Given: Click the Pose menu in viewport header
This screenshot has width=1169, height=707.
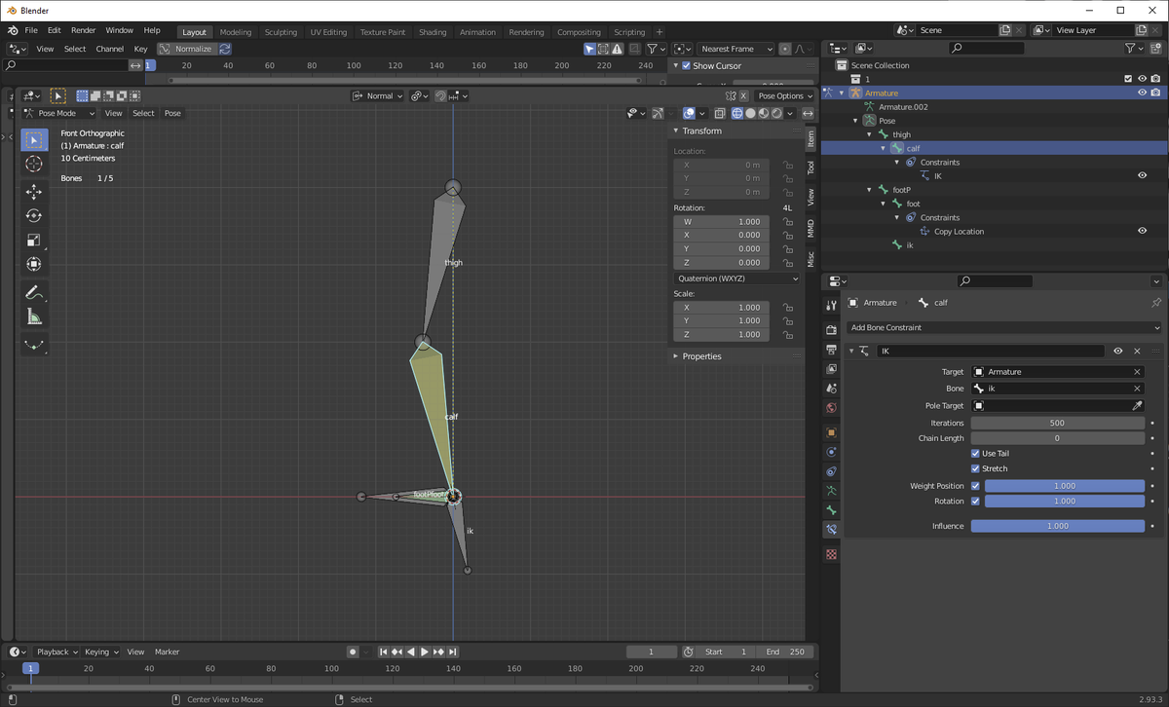Looking at the screenshot, I should [x=172, y=114].
